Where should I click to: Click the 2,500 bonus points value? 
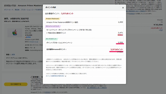coord(120,42)
